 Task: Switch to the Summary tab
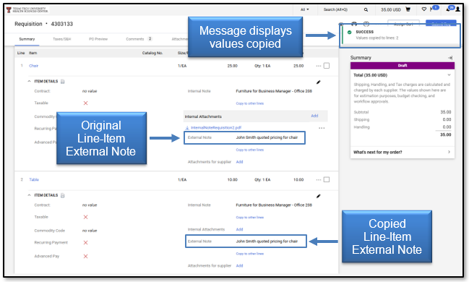click(x=27, y=39)
